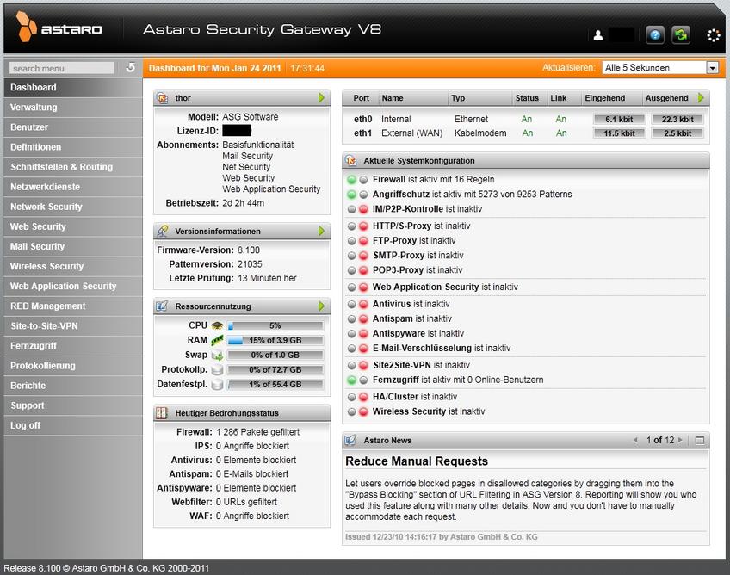Click the Typ column header
The image size is (730, 575).
[x=458, y=98]
